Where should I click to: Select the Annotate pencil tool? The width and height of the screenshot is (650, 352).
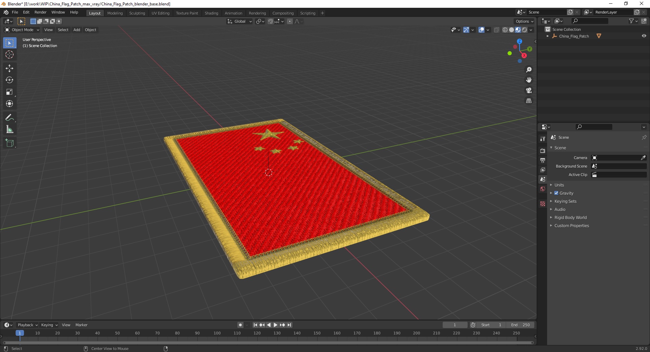(x=9, y=118)
